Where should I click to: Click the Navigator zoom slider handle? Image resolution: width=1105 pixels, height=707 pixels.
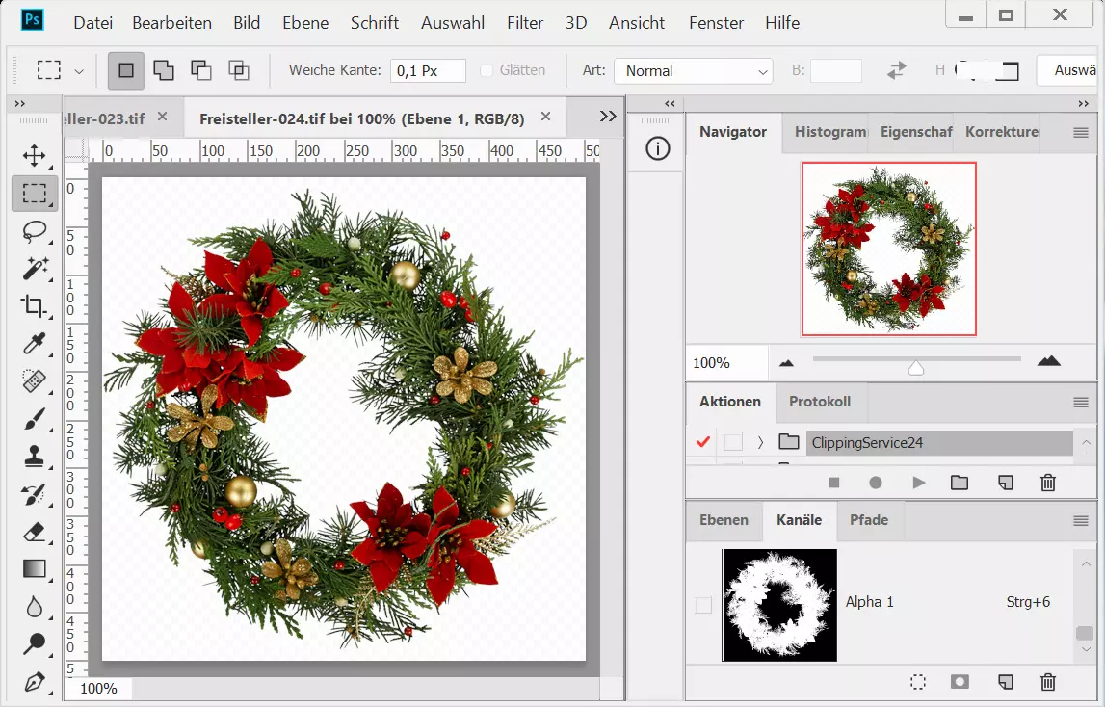(x=916, y=367)
